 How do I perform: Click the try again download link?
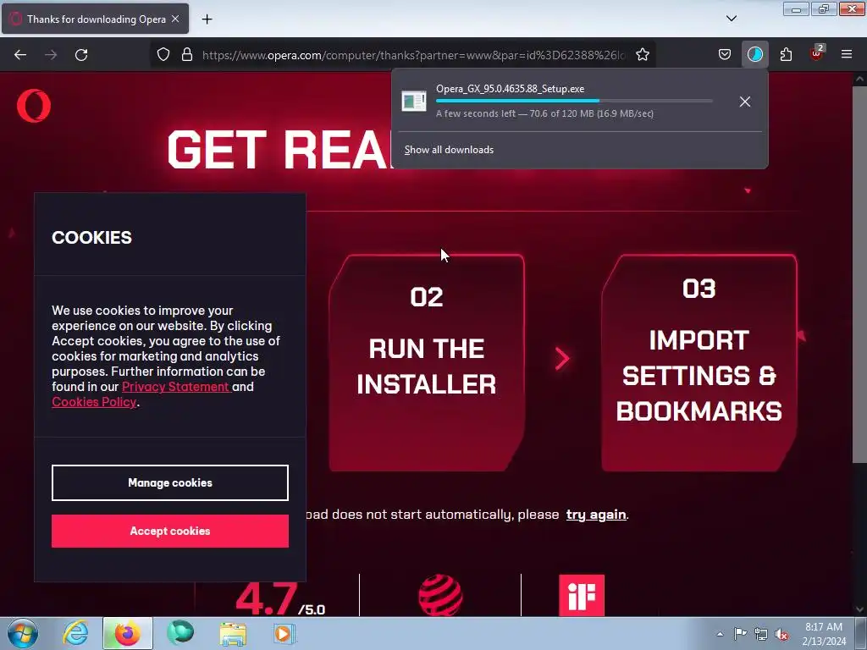pyautogui.click(x=596, y=515)
